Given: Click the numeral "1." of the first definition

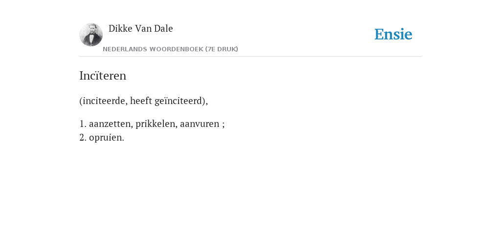Looking at the screenshot, I should coord(83,124).
